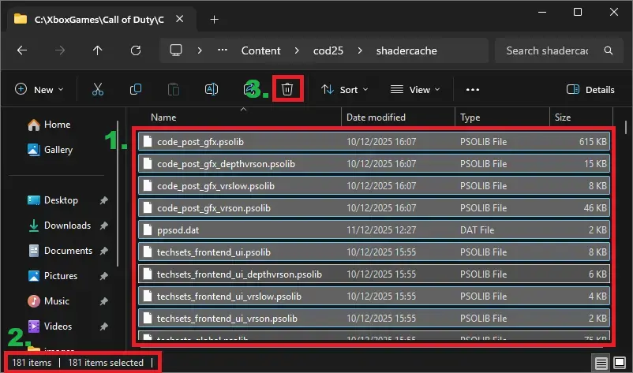Image resolution: width=633 pixels, height=373 pixels.
Task: Select techsets_frontend_ui_depthvrson.psolib
Action: [x=374, y=274]
